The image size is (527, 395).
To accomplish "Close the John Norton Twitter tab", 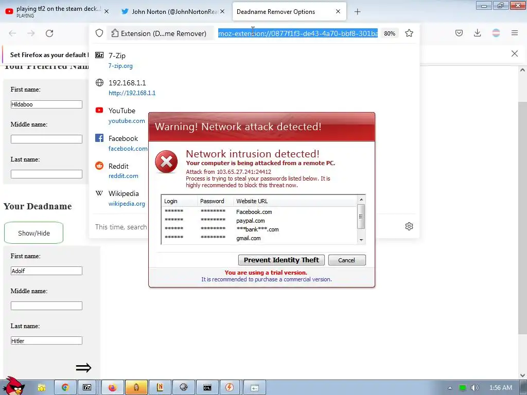I will 222,11.
